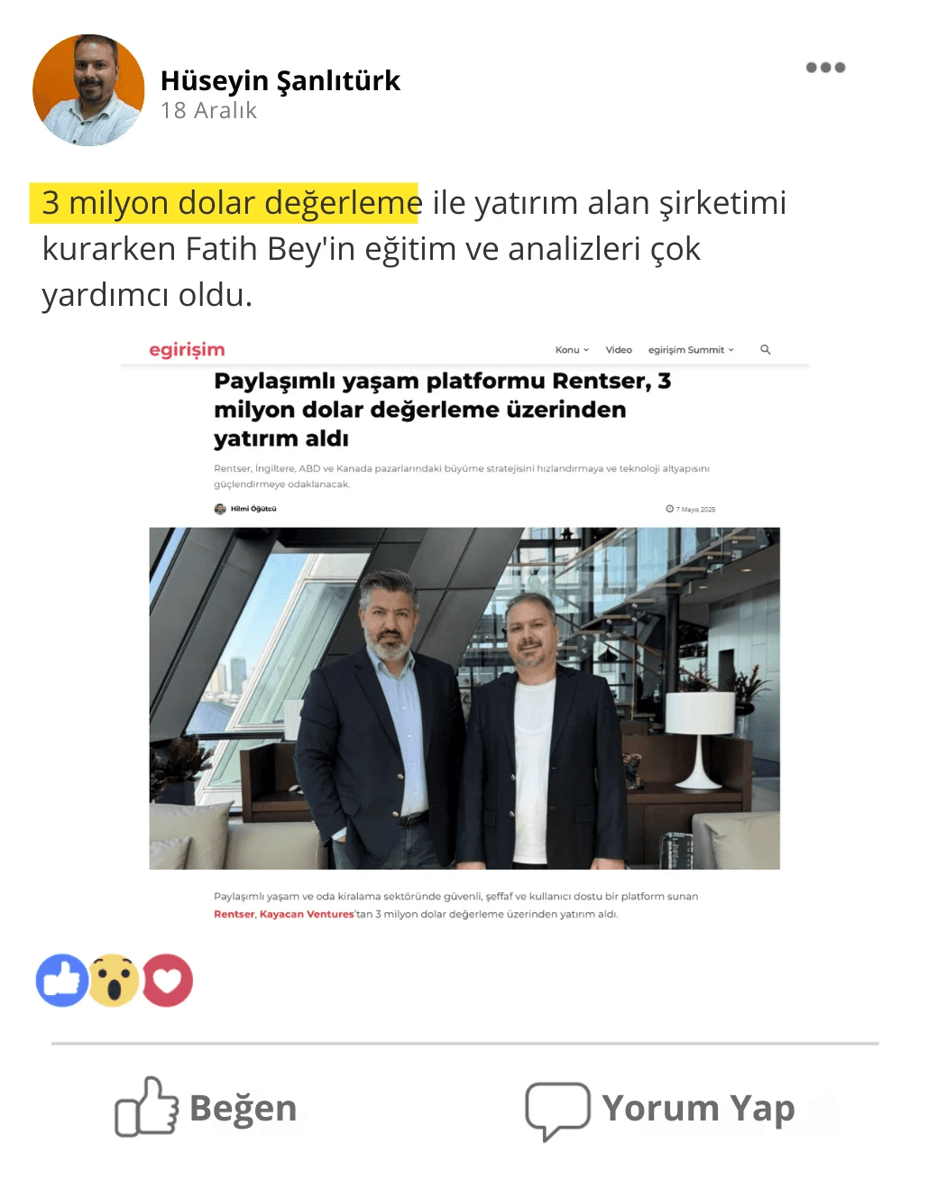The width and height of the screenshot is (928, 1199).
Task: Open the Rentser link in caption
Action: tap(234, 914)
